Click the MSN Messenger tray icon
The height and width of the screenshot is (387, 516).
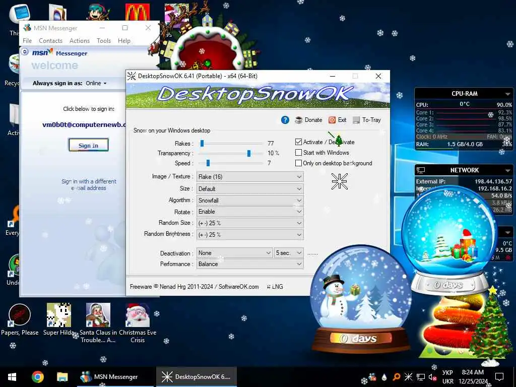tap(372, 377)
